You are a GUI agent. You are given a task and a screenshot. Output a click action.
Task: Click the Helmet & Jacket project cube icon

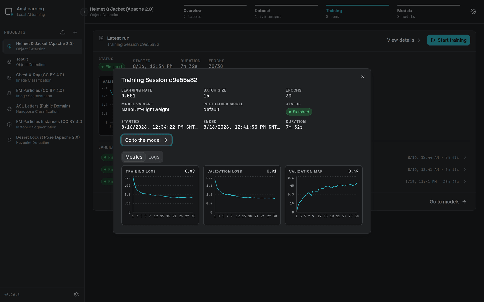pos(9,46)
